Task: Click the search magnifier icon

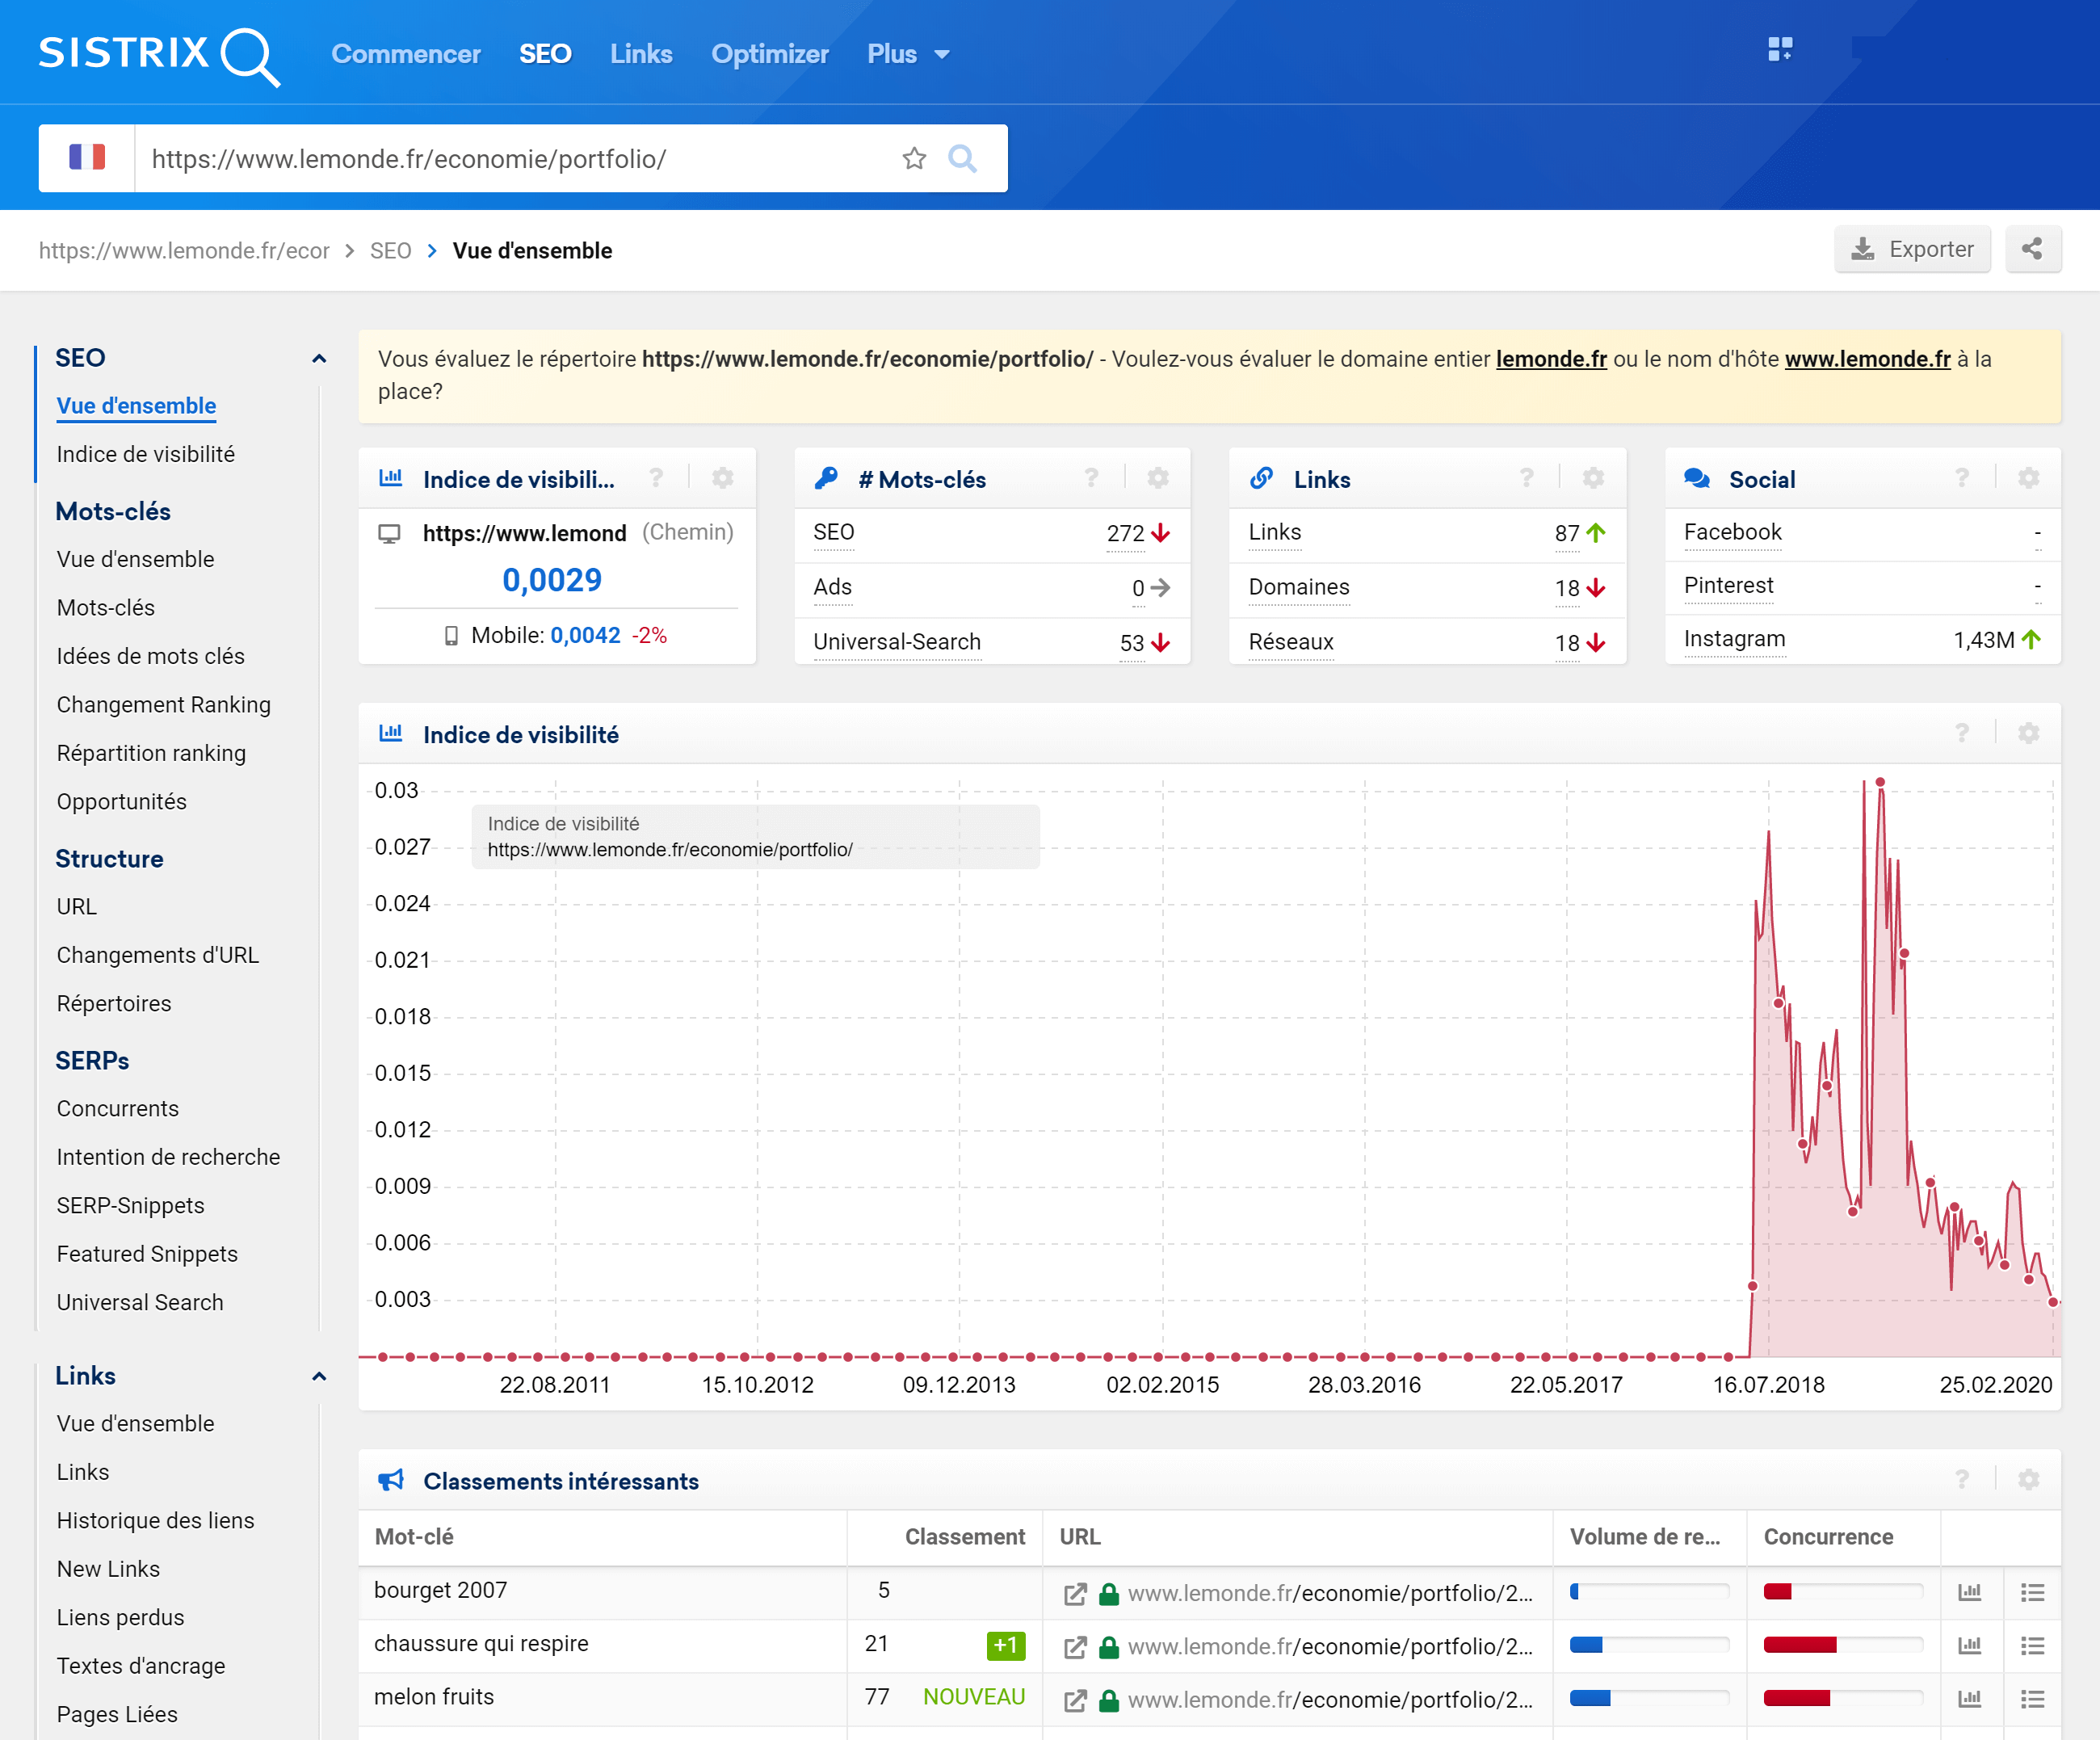Action: coord(962,158)
